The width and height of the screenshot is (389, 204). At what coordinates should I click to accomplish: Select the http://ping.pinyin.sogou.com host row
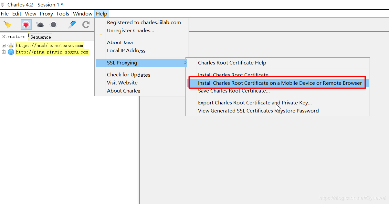52,52
